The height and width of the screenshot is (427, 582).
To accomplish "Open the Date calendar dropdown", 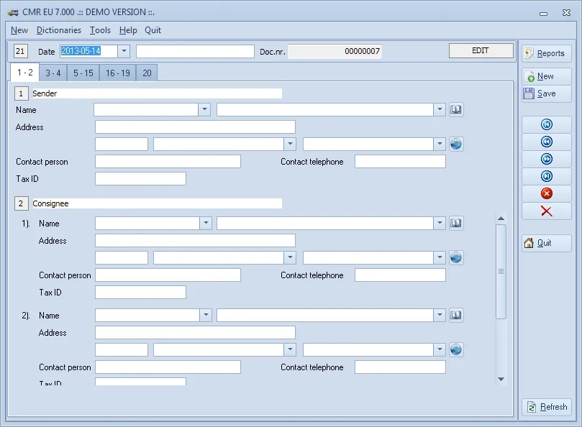I will 124,51.
